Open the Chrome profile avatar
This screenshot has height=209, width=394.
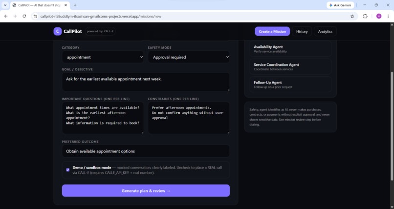[x=379, y=16]
